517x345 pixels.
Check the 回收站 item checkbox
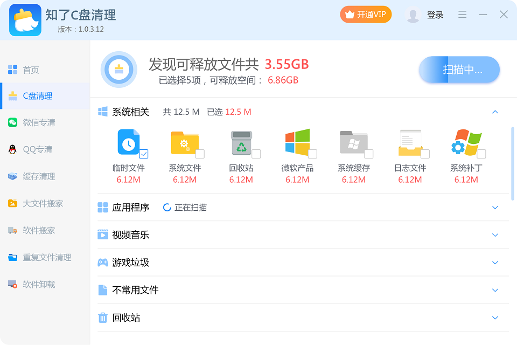(x=256, y=154)
